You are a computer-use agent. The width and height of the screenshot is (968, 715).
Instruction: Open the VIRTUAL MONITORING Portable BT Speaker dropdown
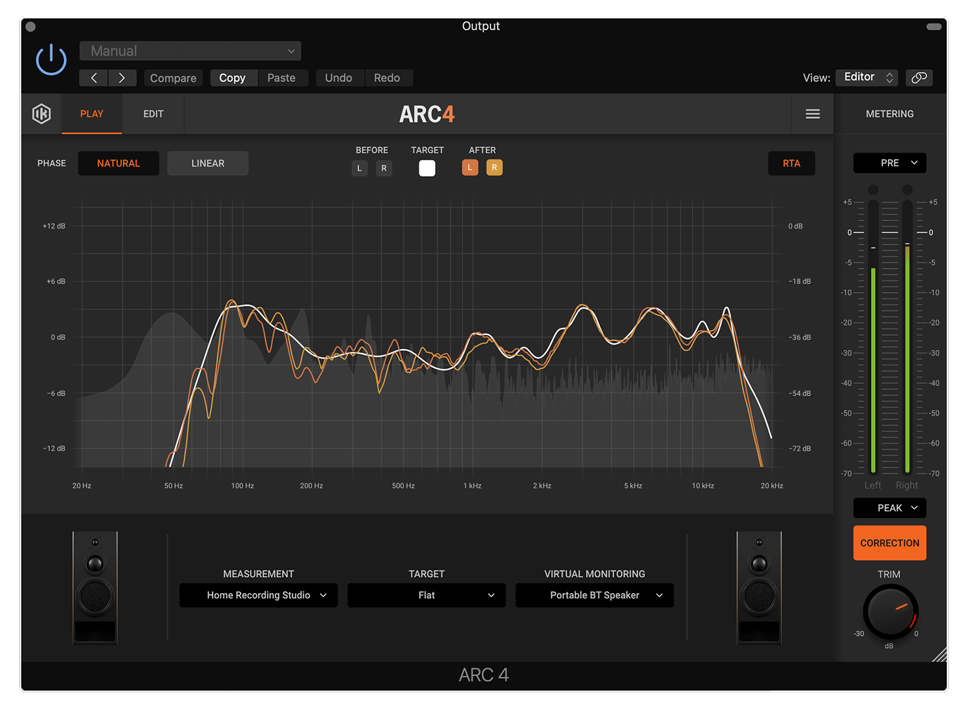pyautogui.click(x=594, y=595)
